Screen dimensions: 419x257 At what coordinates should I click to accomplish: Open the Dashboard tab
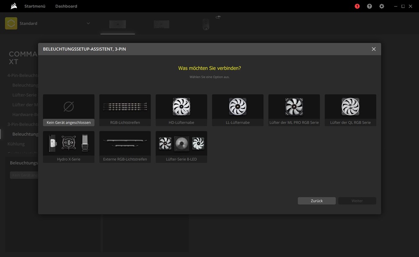point(66,6)
